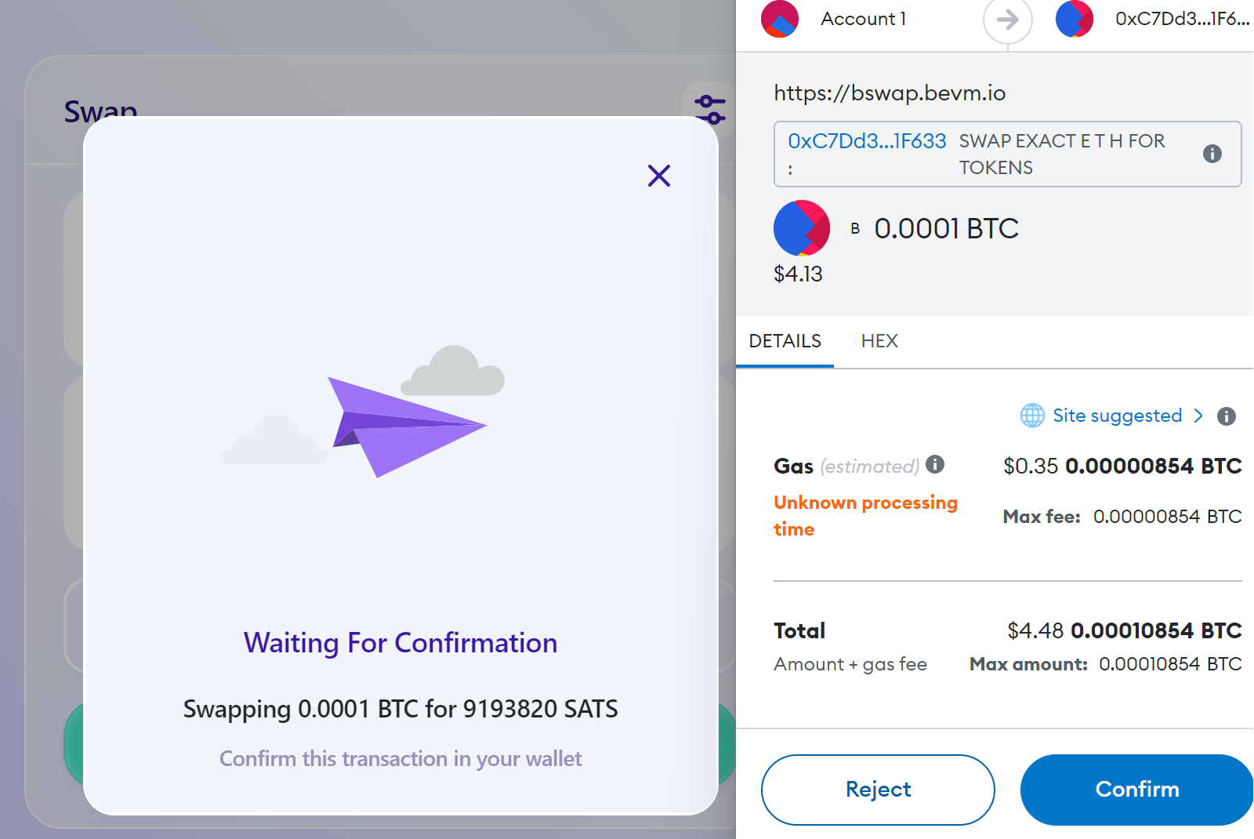Viewport: 1254px width, 839px height.
Task: Click contract address 0xC7Dd3...1F633 link
Action: click(867, 141)
